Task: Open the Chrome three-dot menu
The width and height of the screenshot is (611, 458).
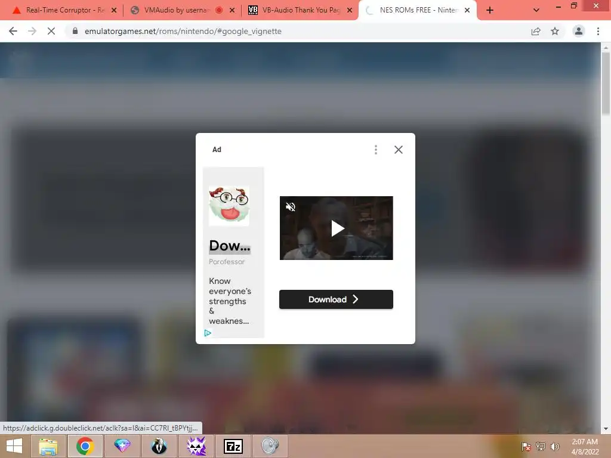Action: pos(598,31)
